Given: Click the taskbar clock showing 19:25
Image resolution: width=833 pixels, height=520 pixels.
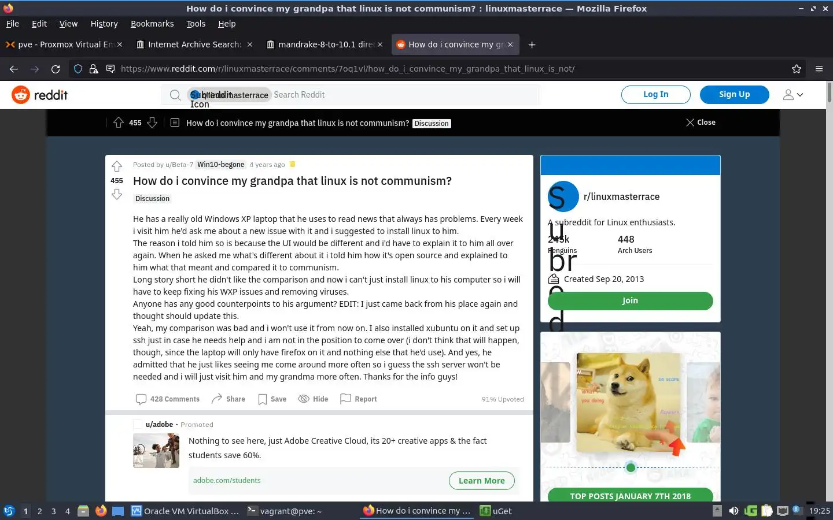Looking at the screenshot, I should tap(819, 511).
